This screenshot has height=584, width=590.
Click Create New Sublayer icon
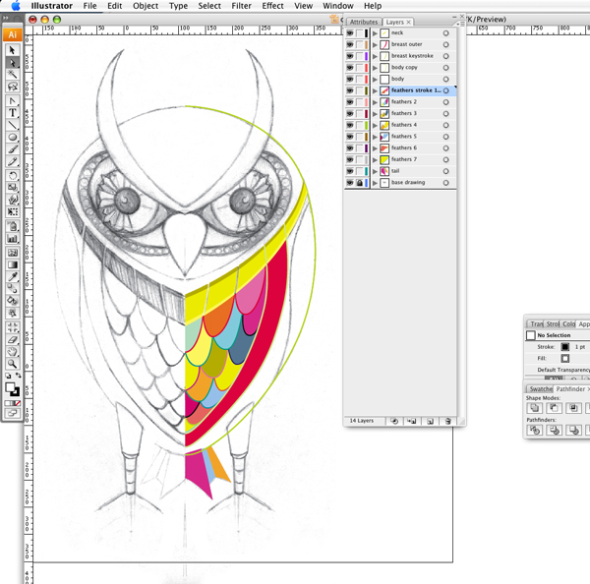412,421
